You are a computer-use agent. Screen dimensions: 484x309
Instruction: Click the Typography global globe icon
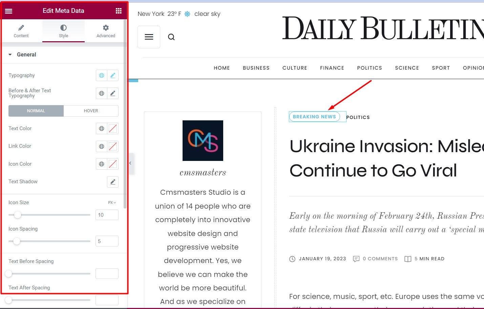point(102,75)
